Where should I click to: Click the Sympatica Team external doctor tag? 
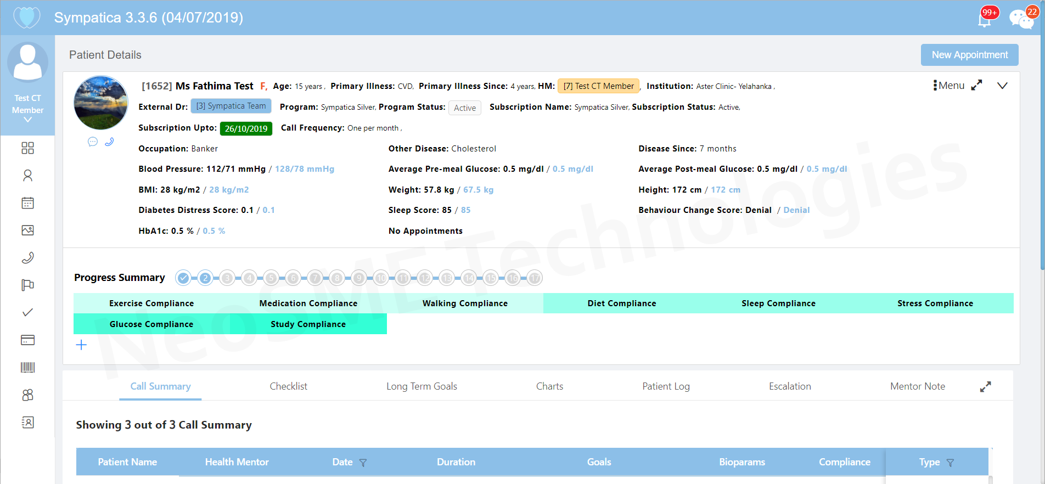point(231,106)
